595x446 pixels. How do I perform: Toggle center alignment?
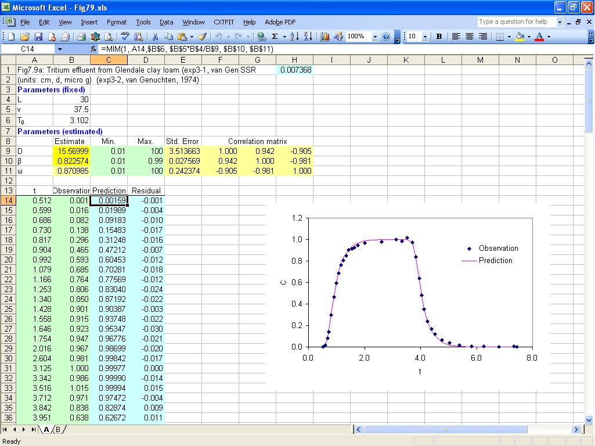470,37
